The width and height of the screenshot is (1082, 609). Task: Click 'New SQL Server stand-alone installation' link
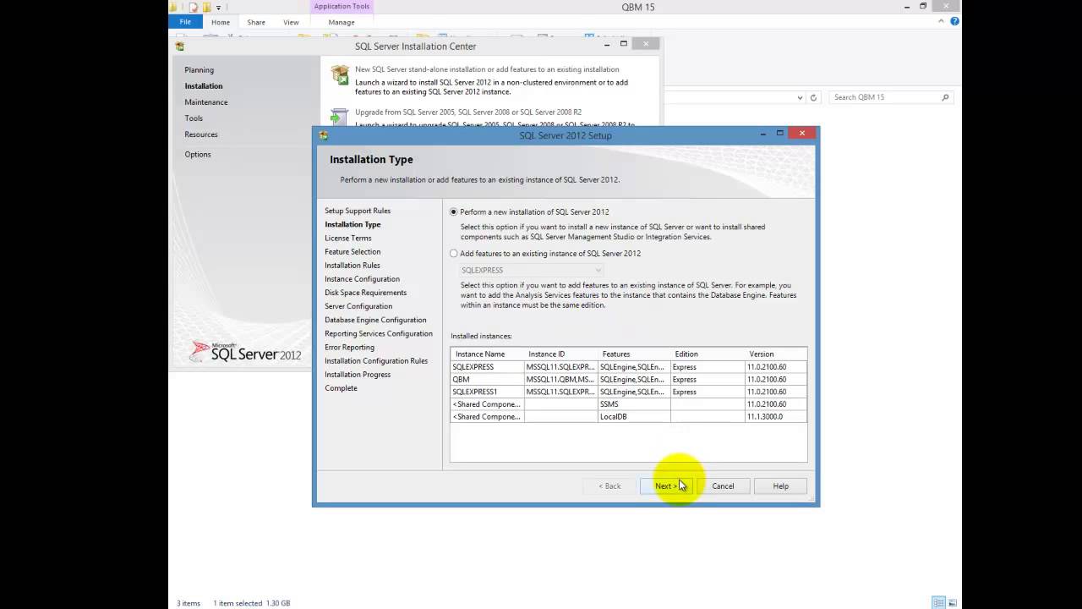point(487,69)
